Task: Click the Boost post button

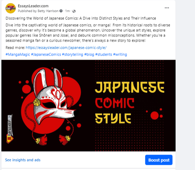Action: pyautogui.click(x=159, y=160)
